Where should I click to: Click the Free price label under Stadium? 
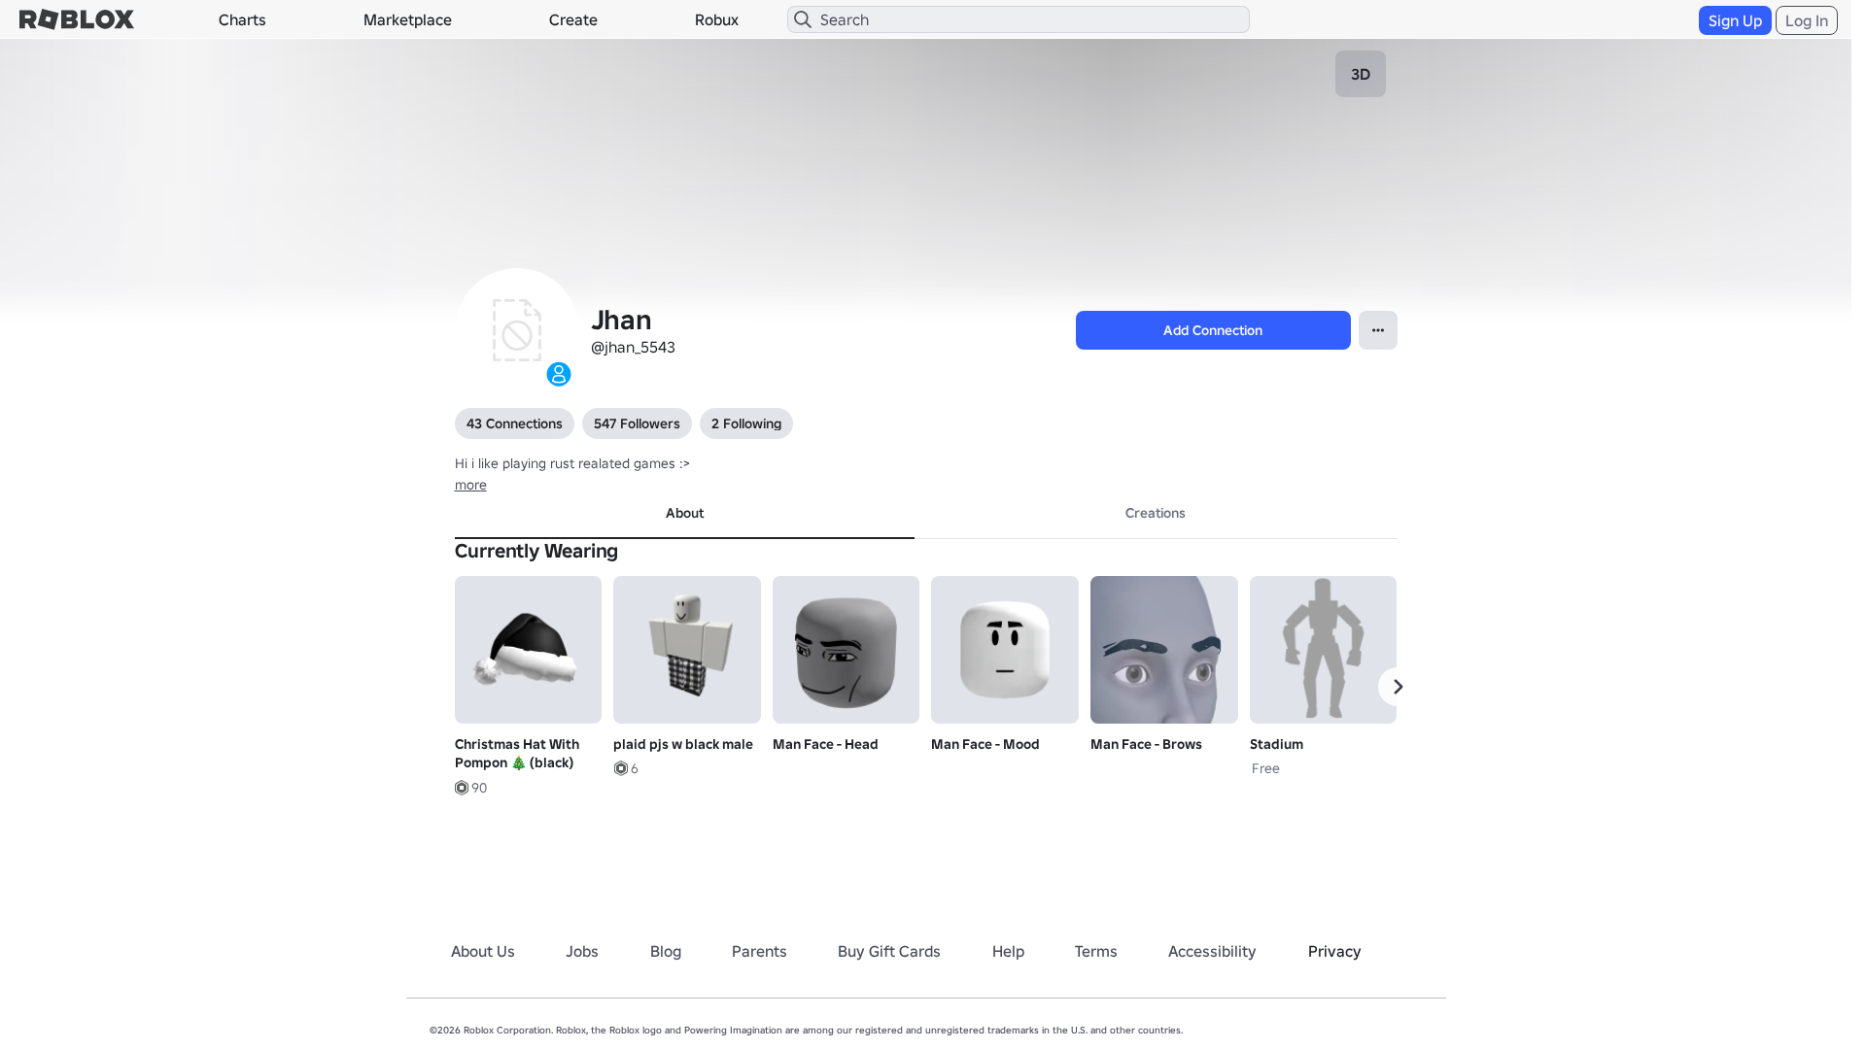(x=1265, y=768)
